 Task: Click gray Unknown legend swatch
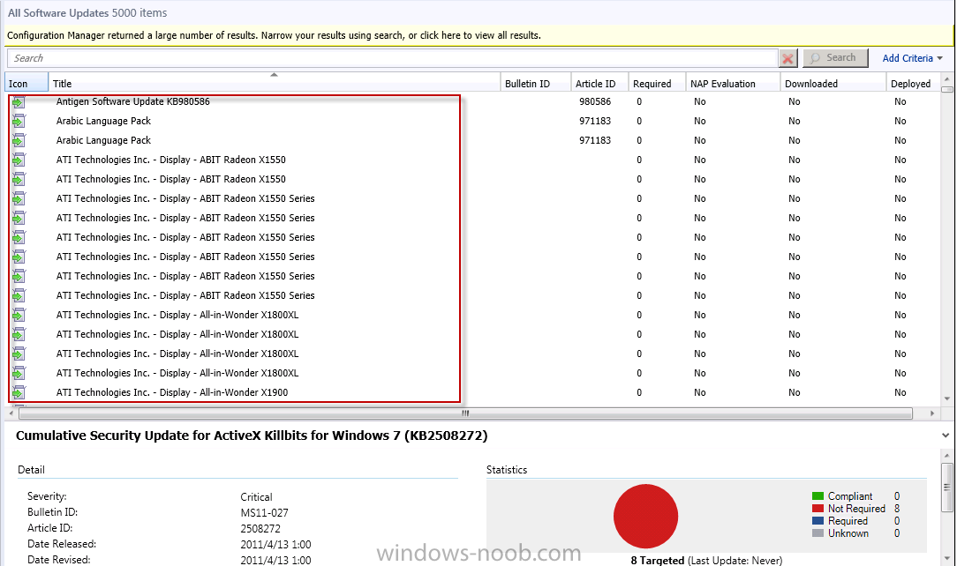pos(818,533)
